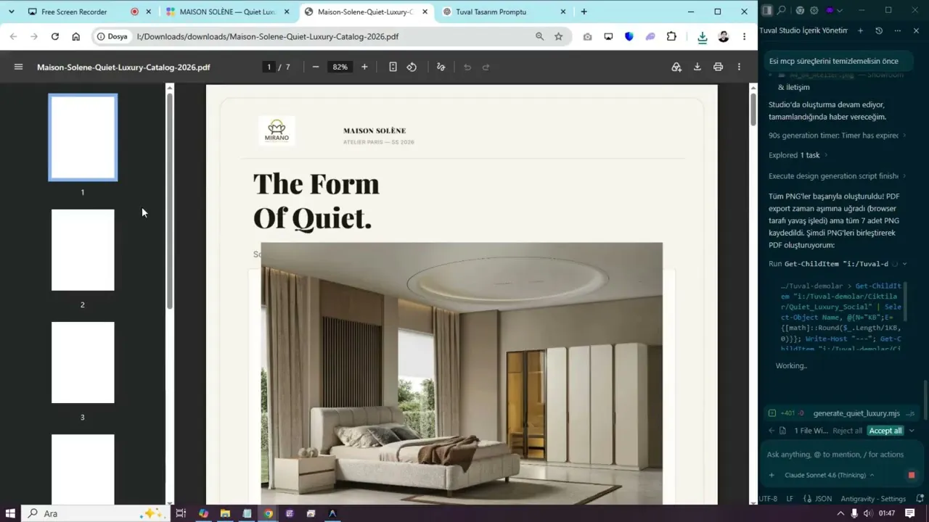Rotate the PDF counterclockwise
Screen dimensions: 929x522
coord(412,67)
